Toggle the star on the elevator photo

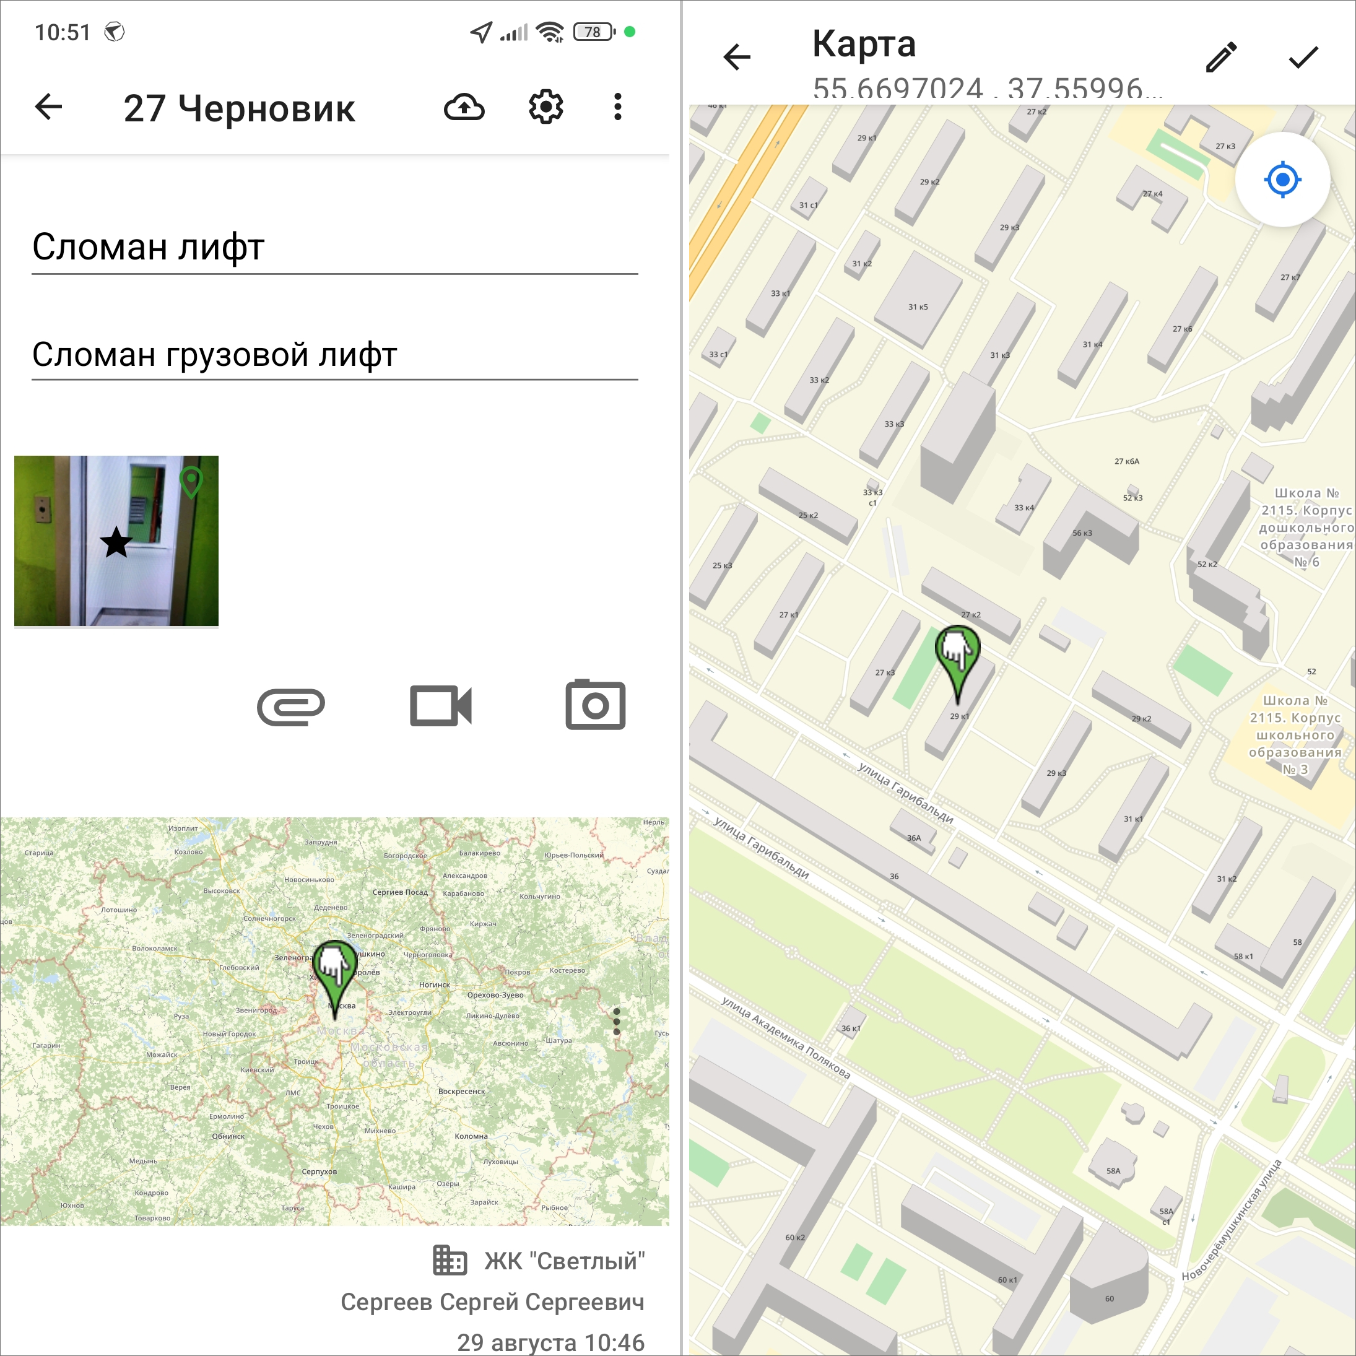tap(116, 542)
